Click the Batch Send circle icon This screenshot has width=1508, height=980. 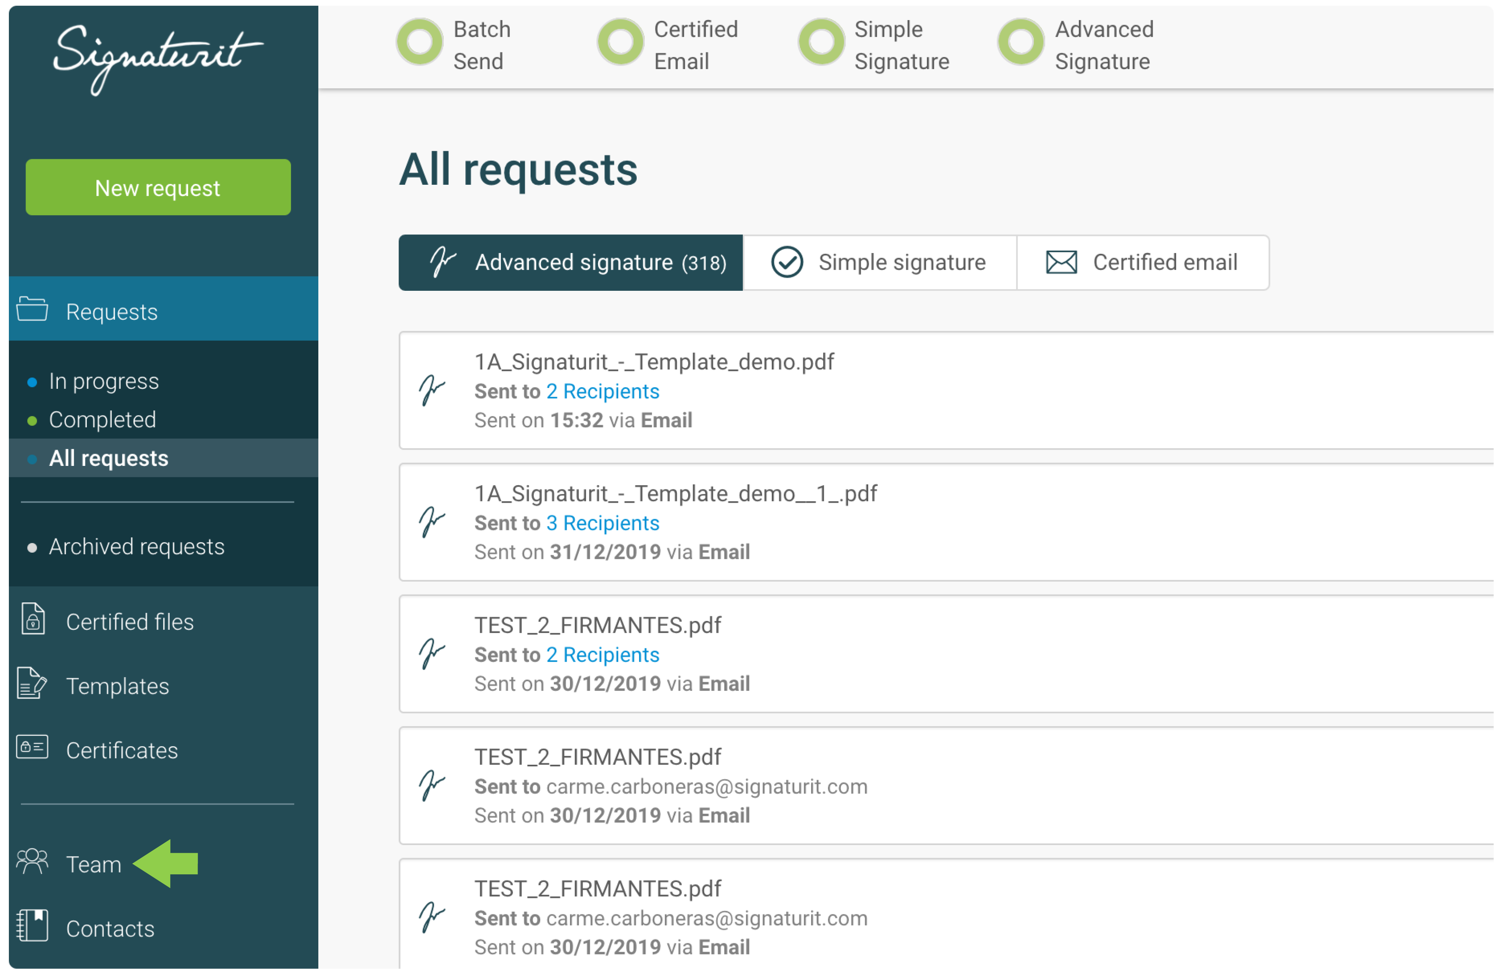pos(420,42)
